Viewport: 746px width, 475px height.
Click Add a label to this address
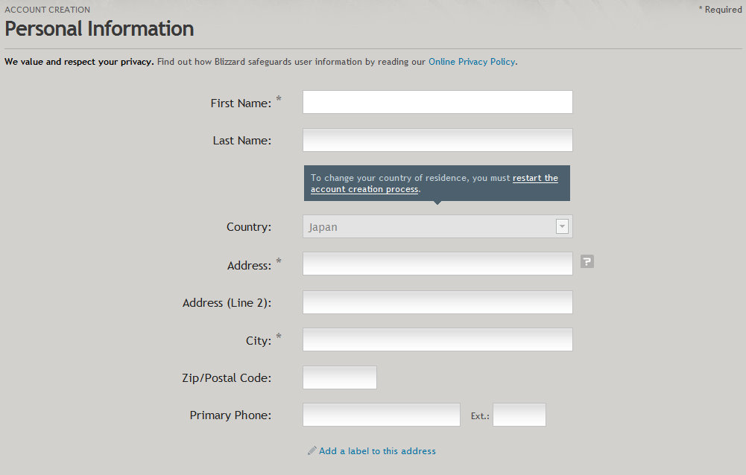377,450
